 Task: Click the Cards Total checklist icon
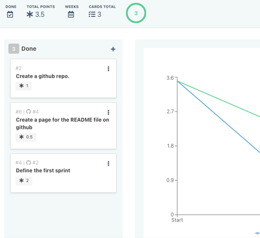pos(92,15)
